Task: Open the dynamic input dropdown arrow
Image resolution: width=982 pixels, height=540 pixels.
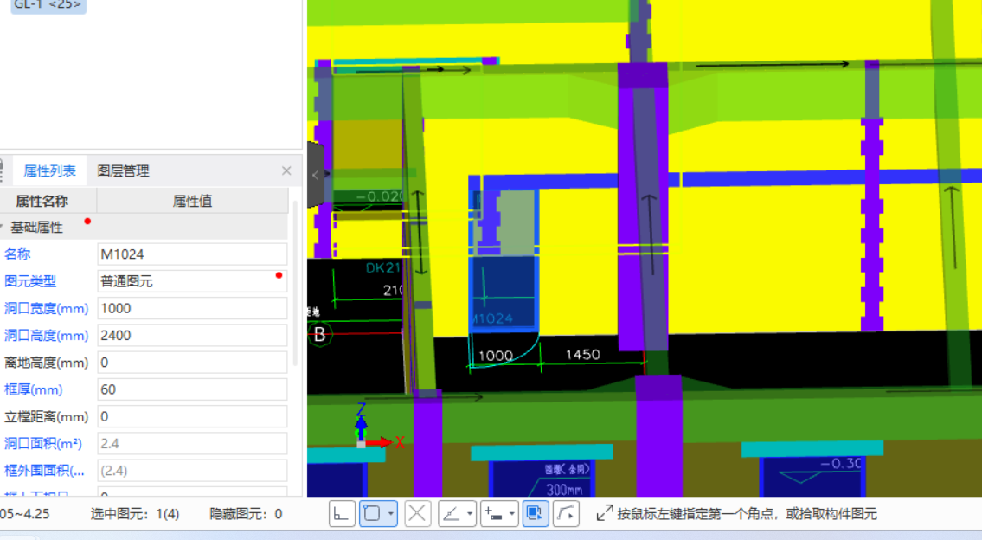Action: 511,514
